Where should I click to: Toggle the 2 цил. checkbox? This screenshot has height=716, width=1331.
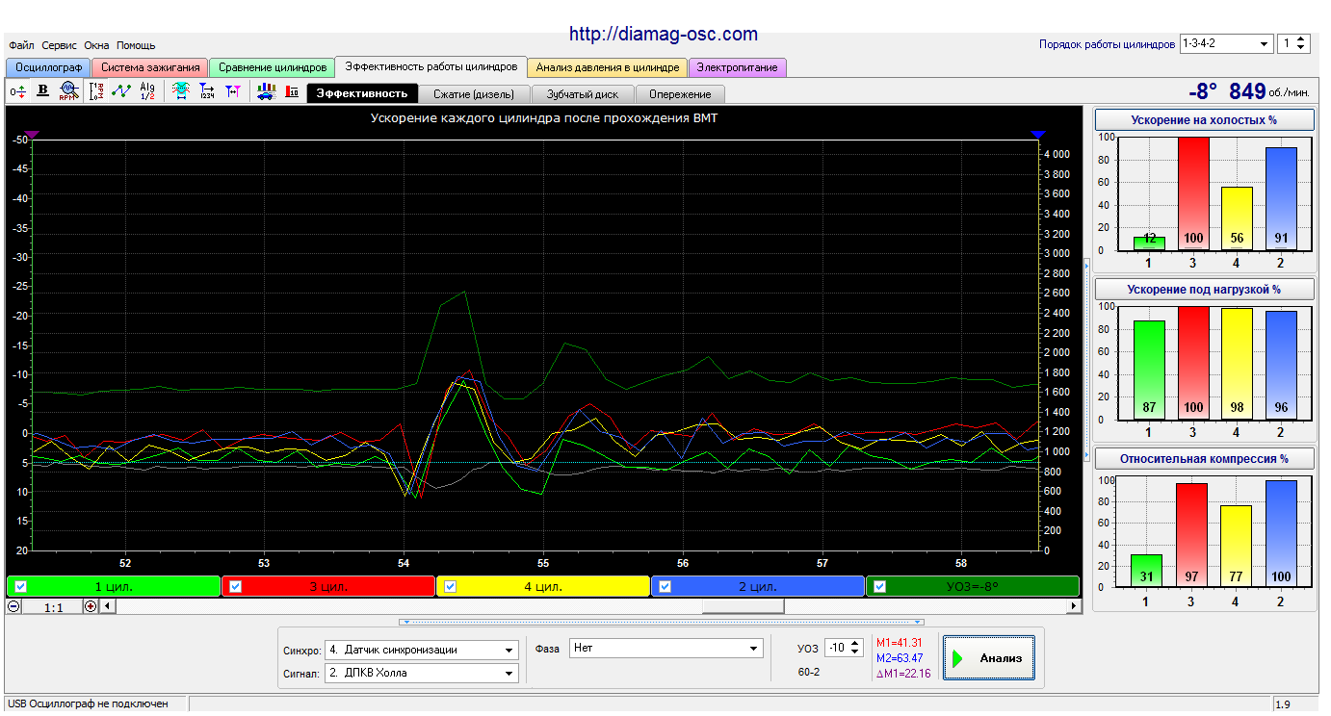664,586
